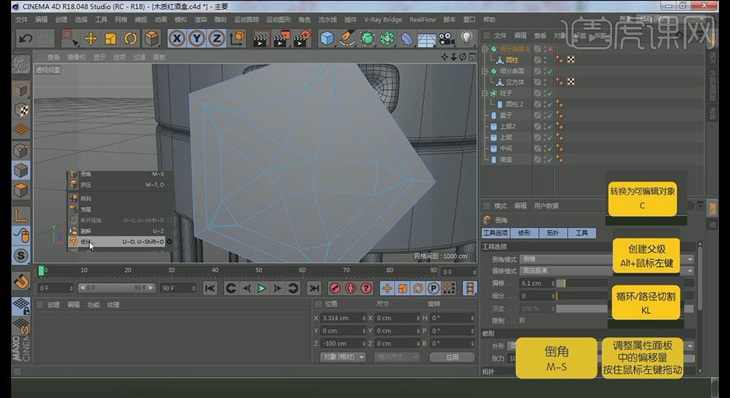Switch to the 拓扑 tab in attributes
730x398 pixels.
[x=552, y=233]
